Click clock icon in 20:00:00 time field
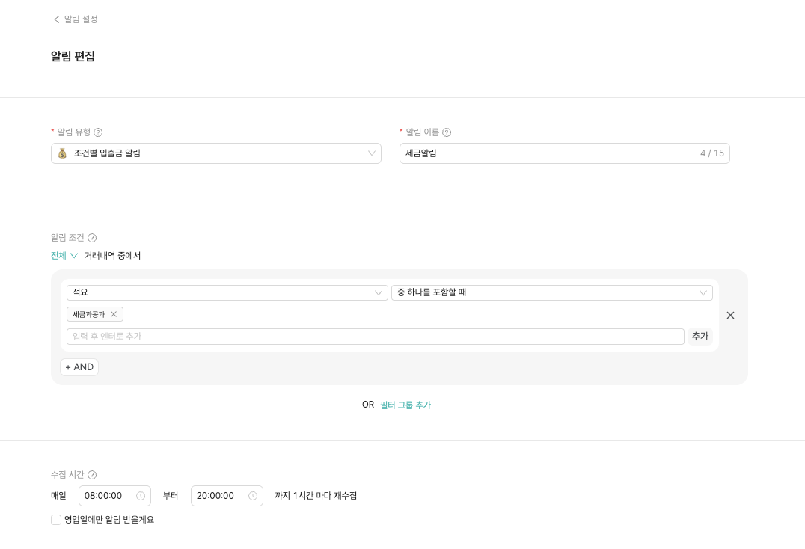The image size is (805, 549). pos(253,496)
